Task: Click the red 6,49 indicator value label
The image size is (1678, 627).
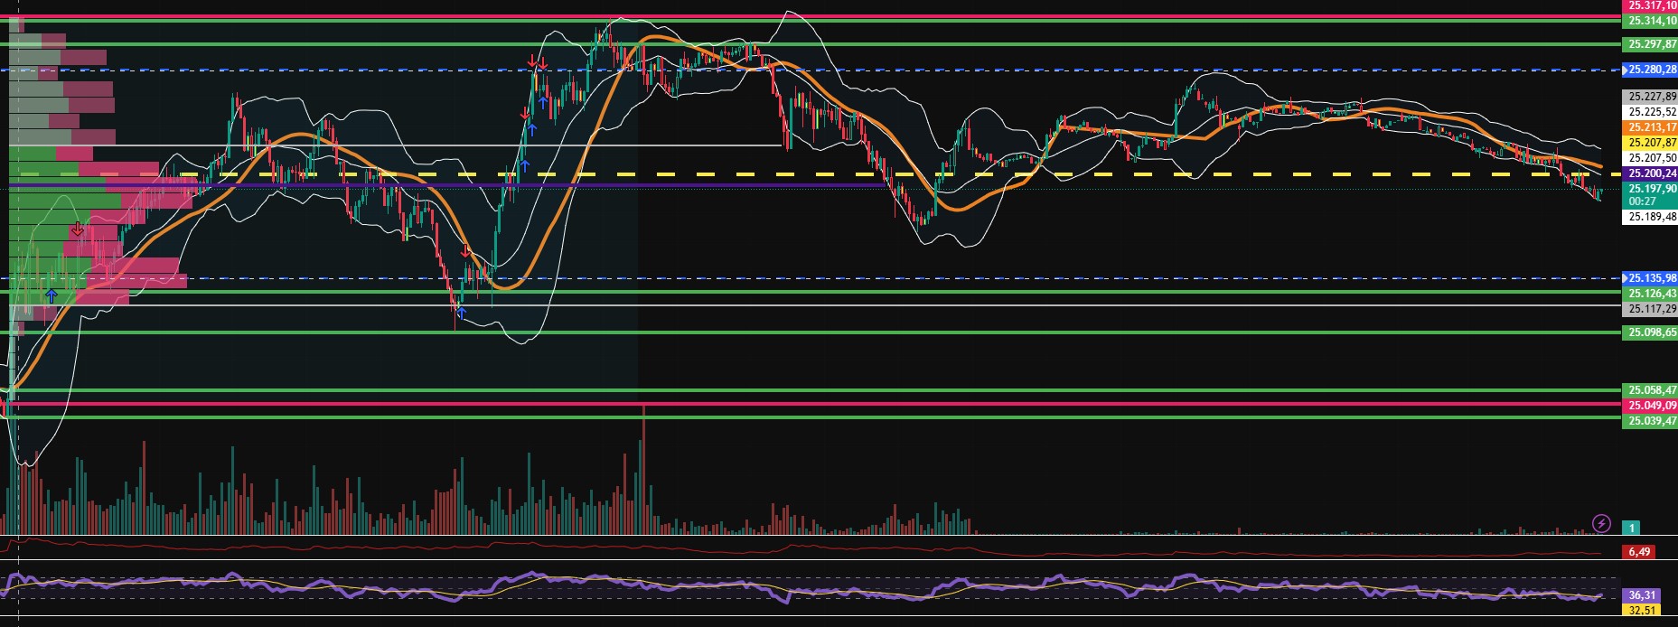Action: tap(1638, 551)
